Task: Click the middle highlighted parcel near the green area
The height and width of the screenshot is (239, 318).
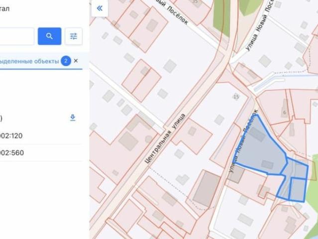Action: click(x=297, y=168)
